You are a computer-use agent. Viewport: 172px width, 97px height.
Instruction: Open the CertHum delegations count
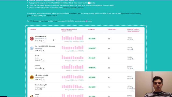pos(109,48)
